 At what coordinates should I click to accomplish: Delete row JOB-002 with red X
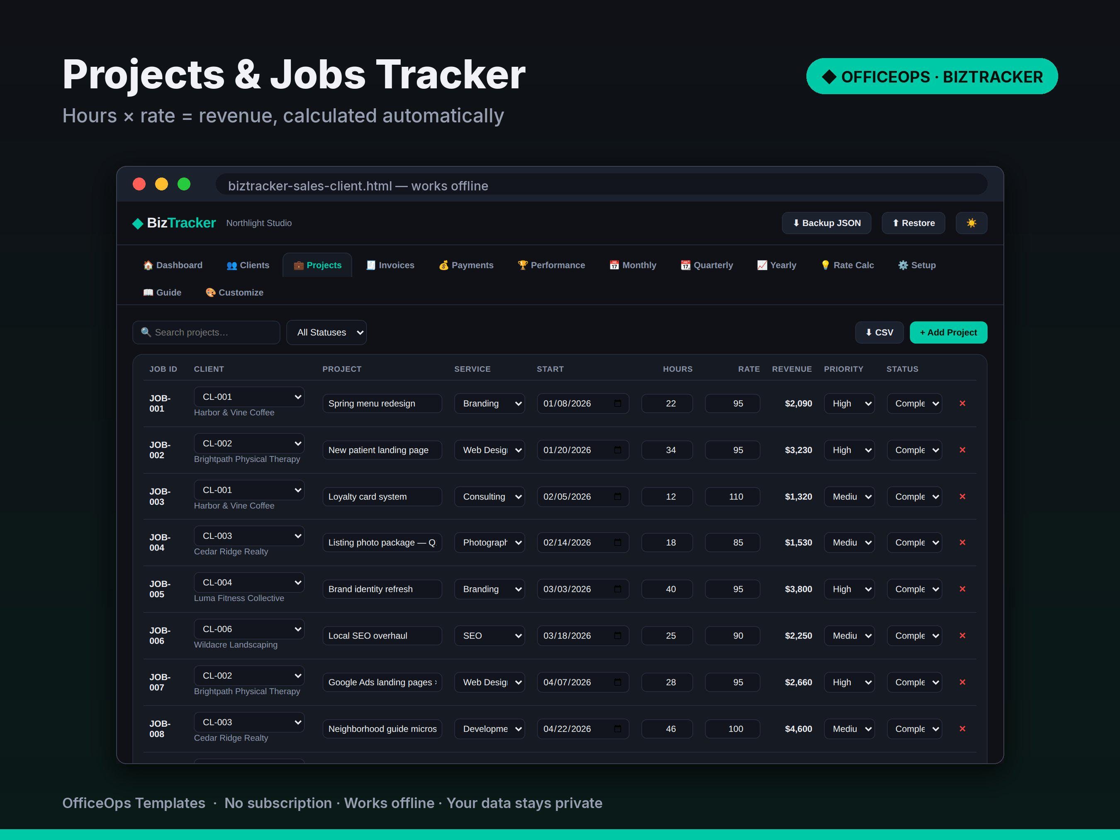(962, 450)
